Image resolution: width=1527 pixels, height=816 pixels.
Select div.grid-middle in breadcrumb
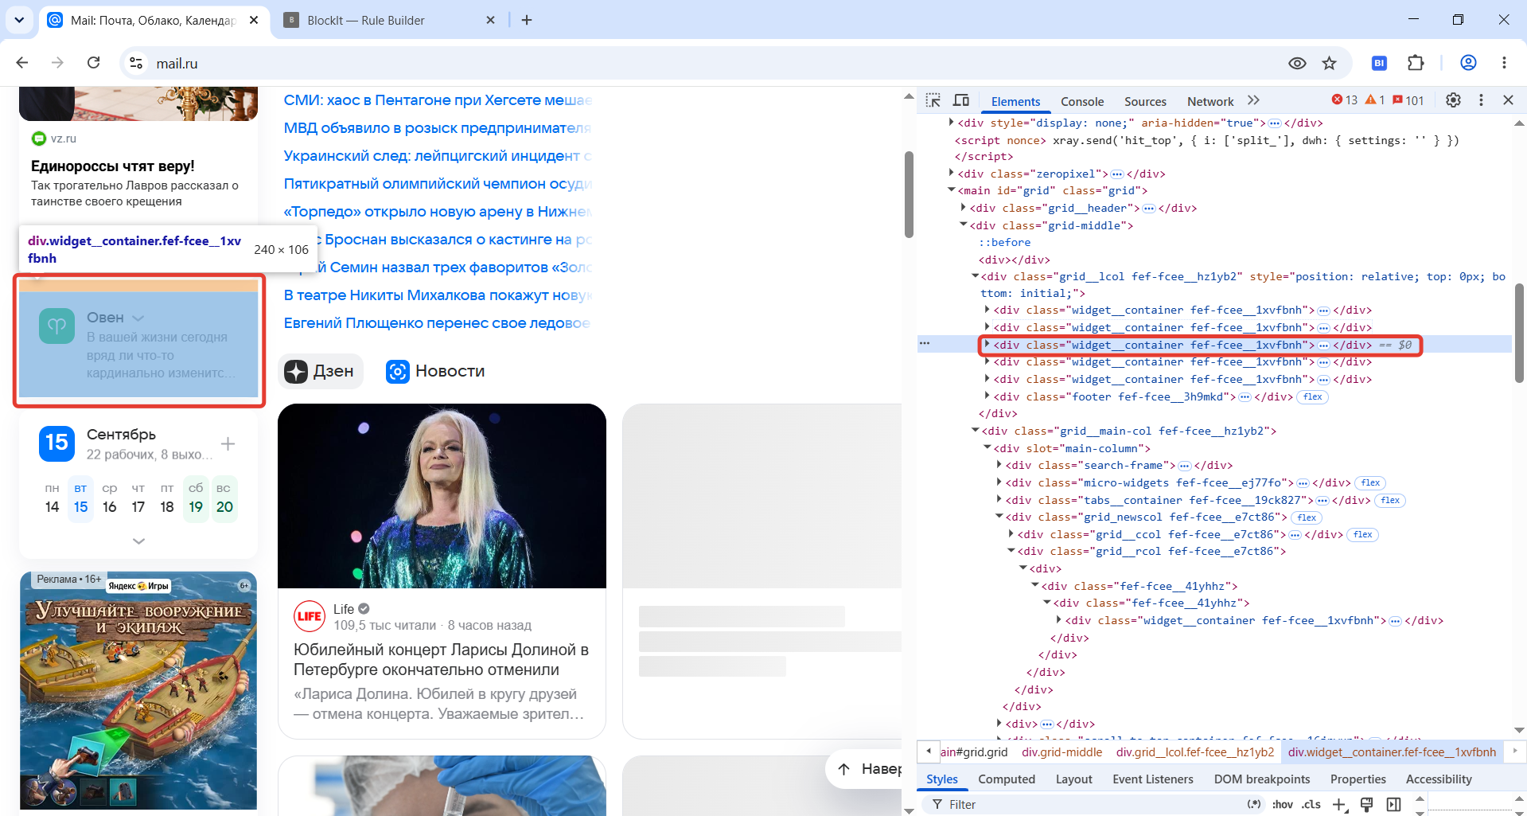1062,752
